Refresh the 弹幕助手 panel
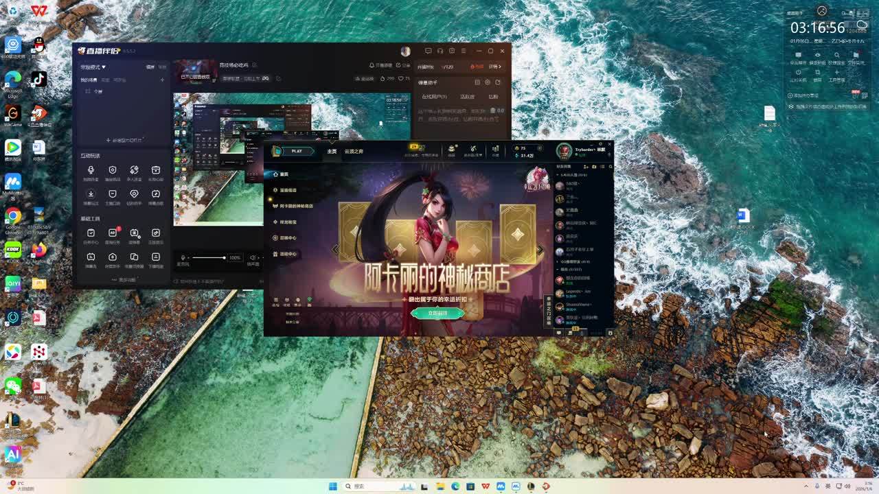Screen dimensions: 879x494 pyautogui.click(x=498, y=82)
